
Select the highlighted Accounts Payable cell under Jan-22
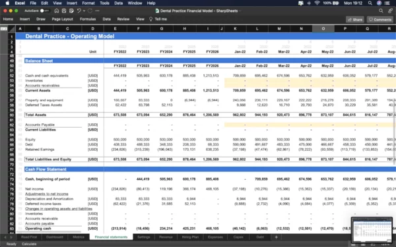click(235, 124)
